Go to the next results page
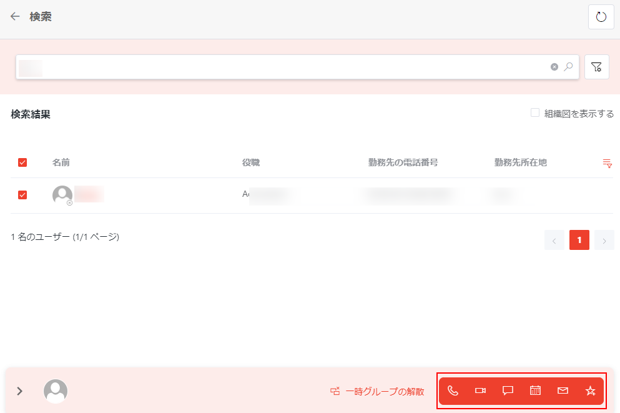This screenshot has width=620, height=413. coord(604,240)
